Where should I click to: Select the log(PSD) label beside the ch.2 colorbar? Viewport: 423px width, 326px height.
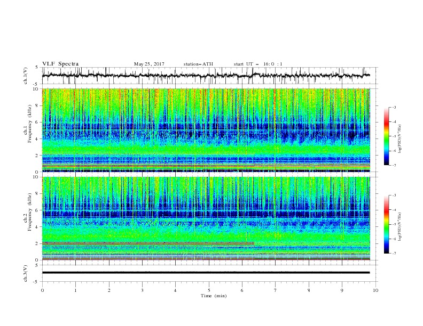(400, 227)
